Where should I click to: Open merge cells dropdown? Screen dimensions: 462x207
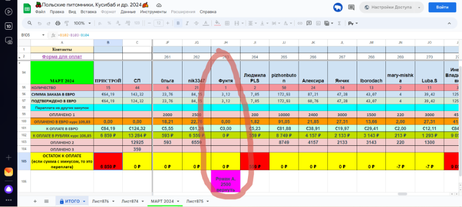pyautogui.click(x=239, y=23)
